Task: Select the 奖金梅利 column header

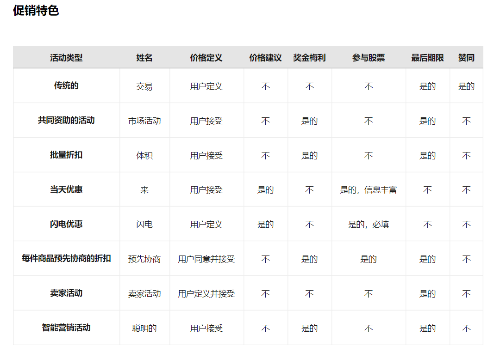Action: tap(309, 58)
